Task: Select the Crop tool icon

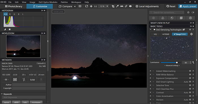Action: 113,6
